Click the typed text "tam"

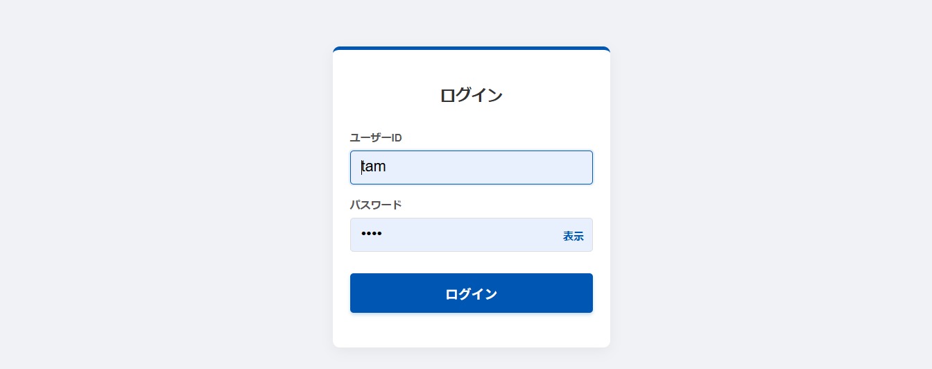(x=374, y=167)
